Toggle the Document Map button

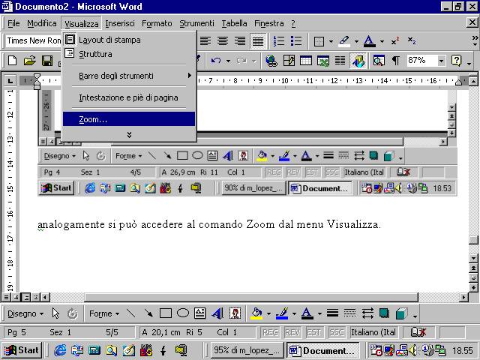pyautogui.click(x=379, y=61)
